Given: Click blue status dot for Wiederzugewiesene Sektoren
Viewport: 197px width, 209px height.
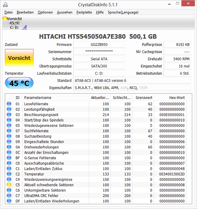Looking at the screenshot, I should pyautogui.click(x=9, y=125).
